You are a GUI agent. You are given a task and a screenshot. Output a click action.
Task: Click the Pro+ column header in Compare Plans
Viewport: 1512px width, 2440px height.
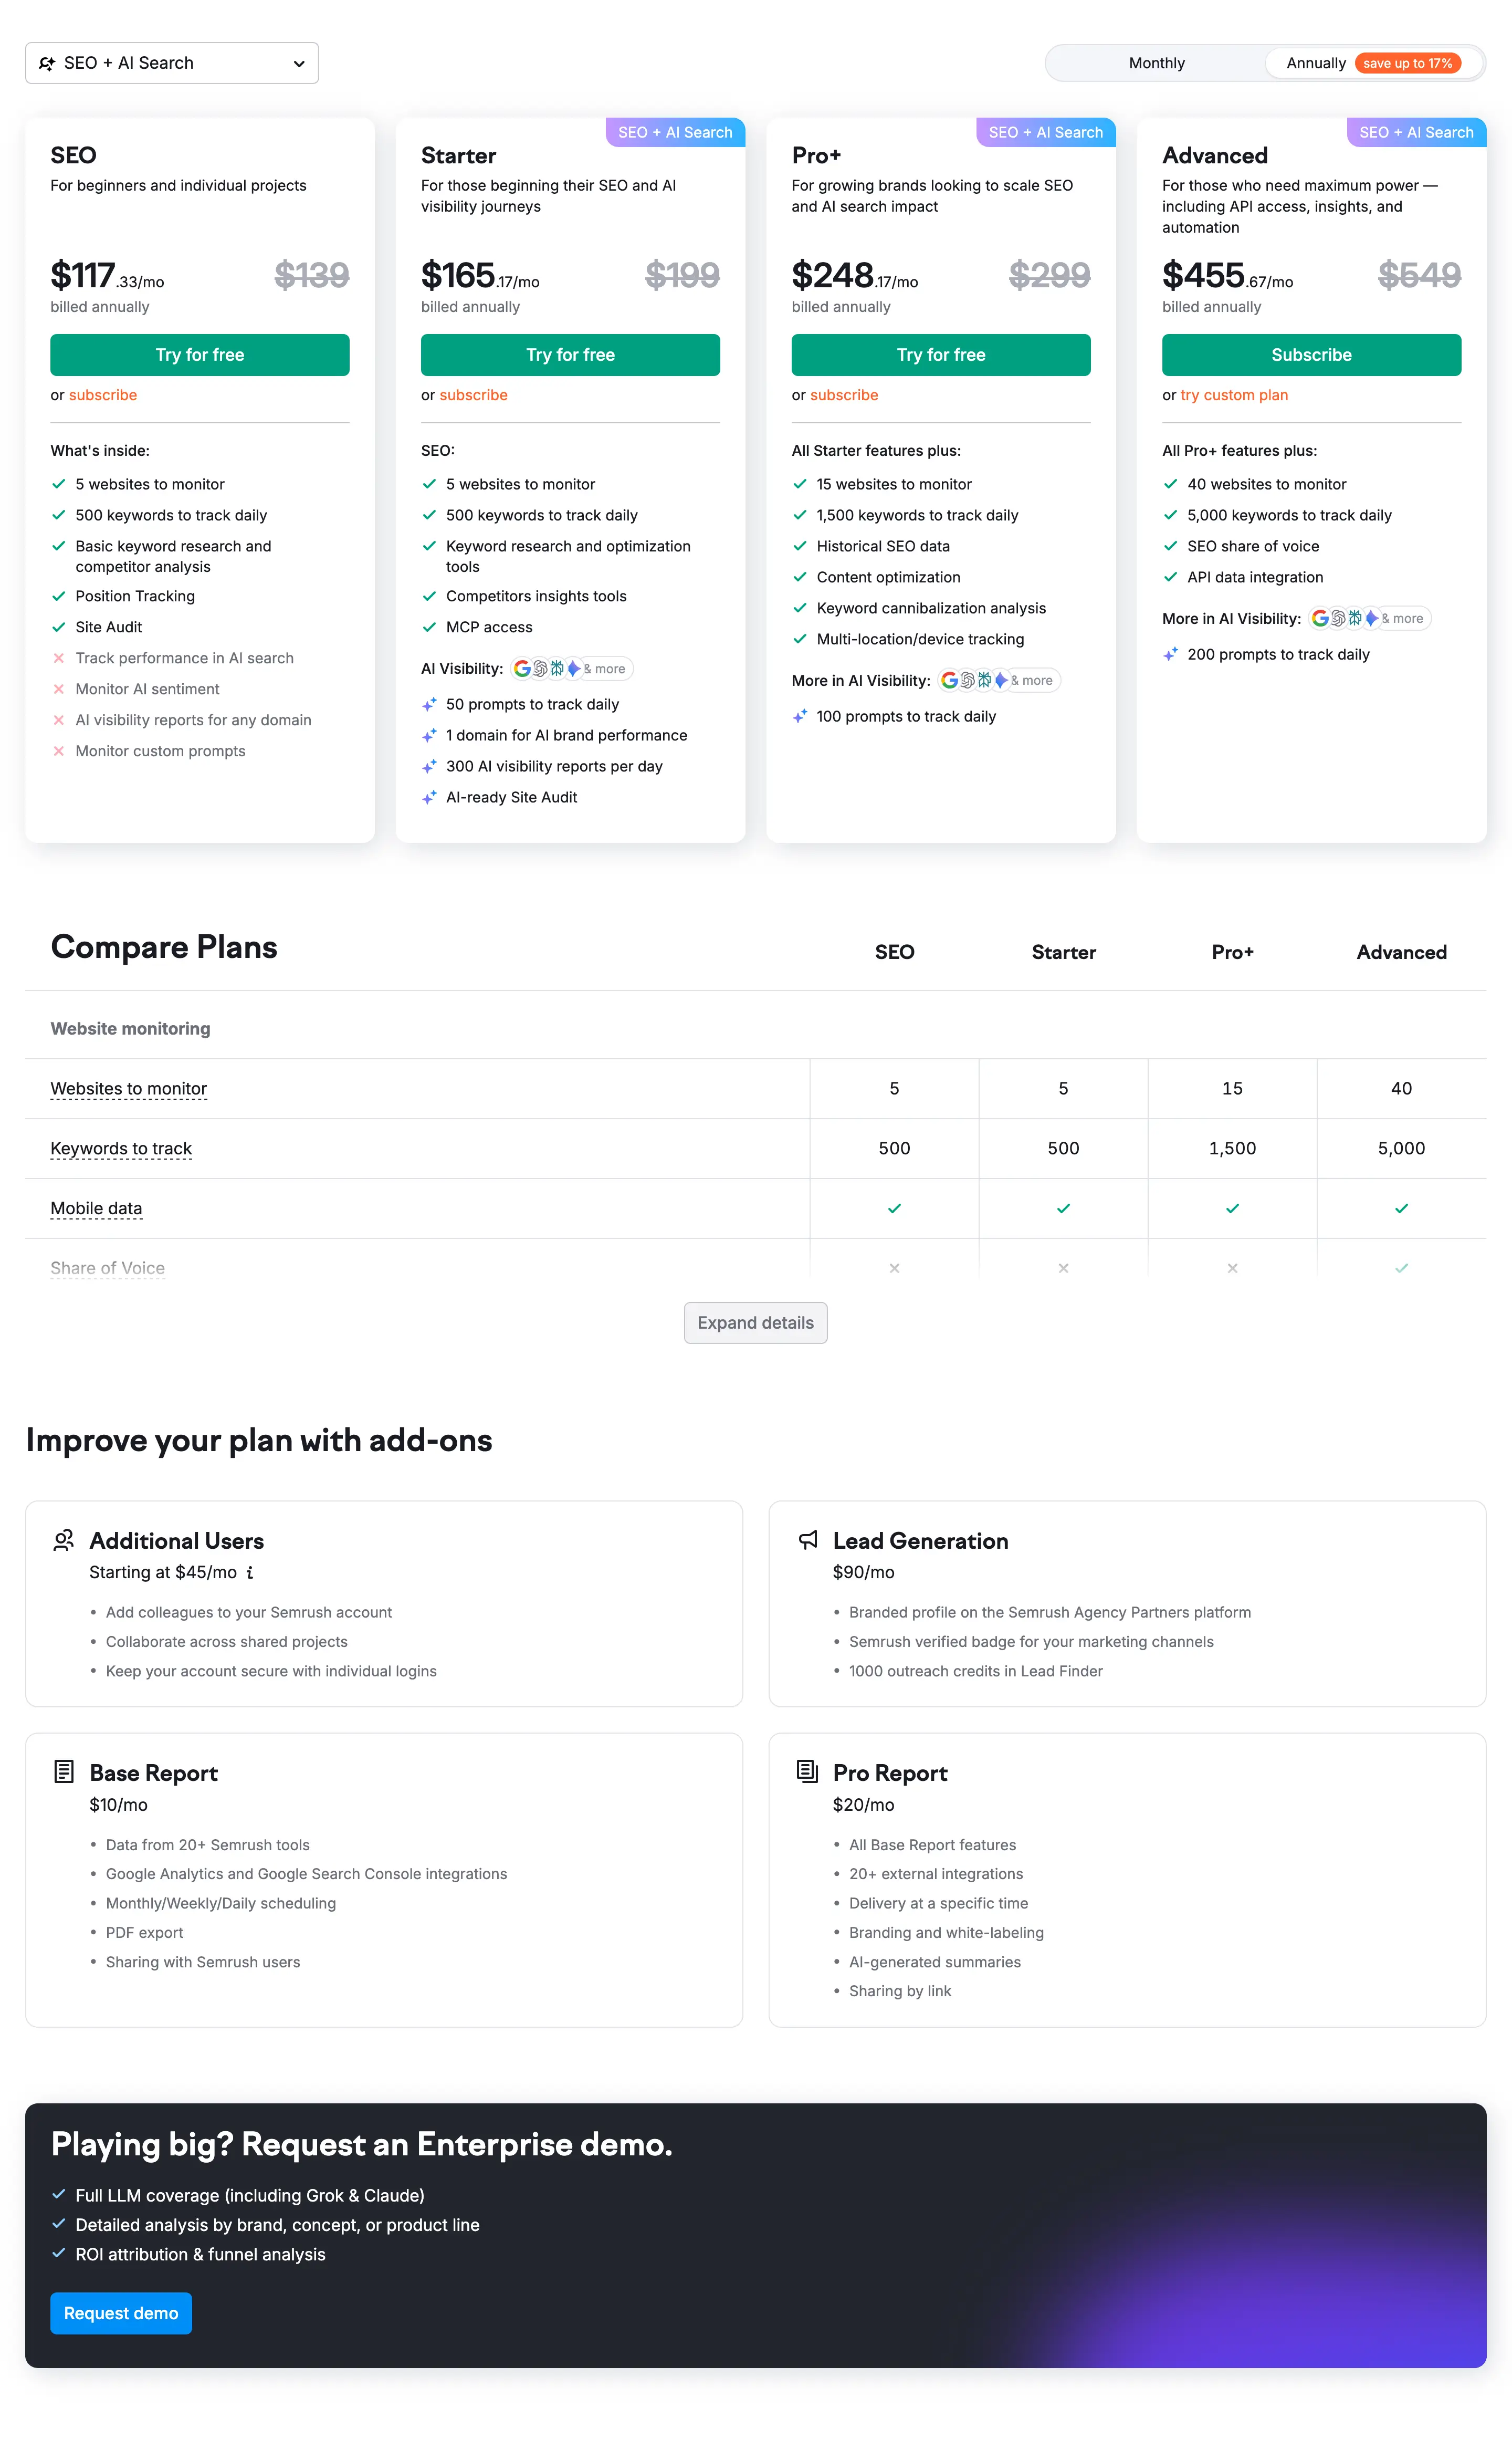1232,952
